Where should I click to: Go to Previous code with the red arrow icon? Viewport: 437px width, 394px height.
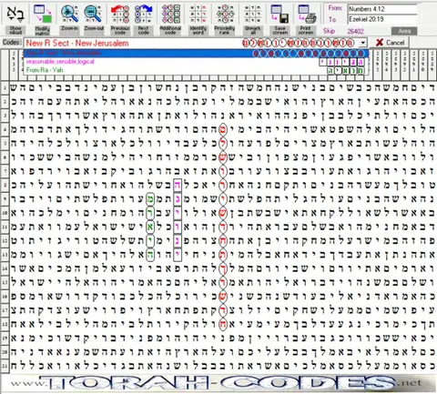120,14
